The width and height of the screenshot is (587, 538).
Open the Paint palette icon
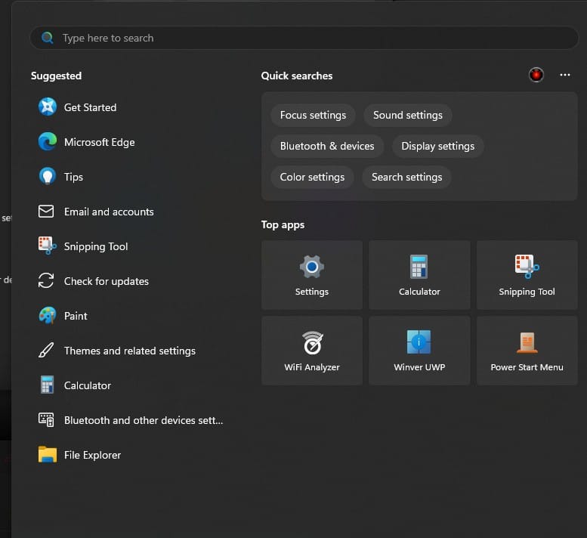(48, 316)
